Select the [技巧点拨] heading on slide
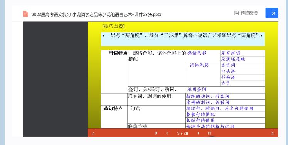Image resolution: width=288 pixels, height=145 pixels. [113, 26]
